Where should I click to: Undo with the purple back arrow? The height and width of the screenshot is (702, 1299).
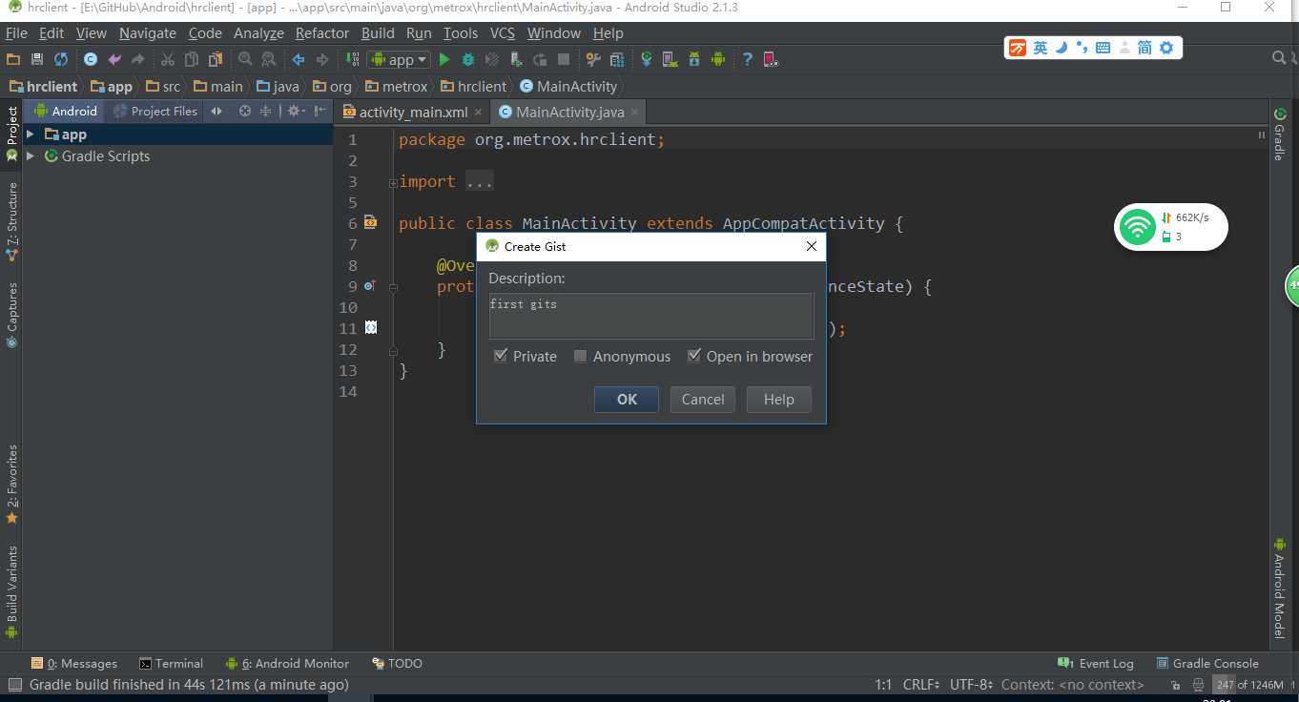pyautogui.click(x=114, y=59)
